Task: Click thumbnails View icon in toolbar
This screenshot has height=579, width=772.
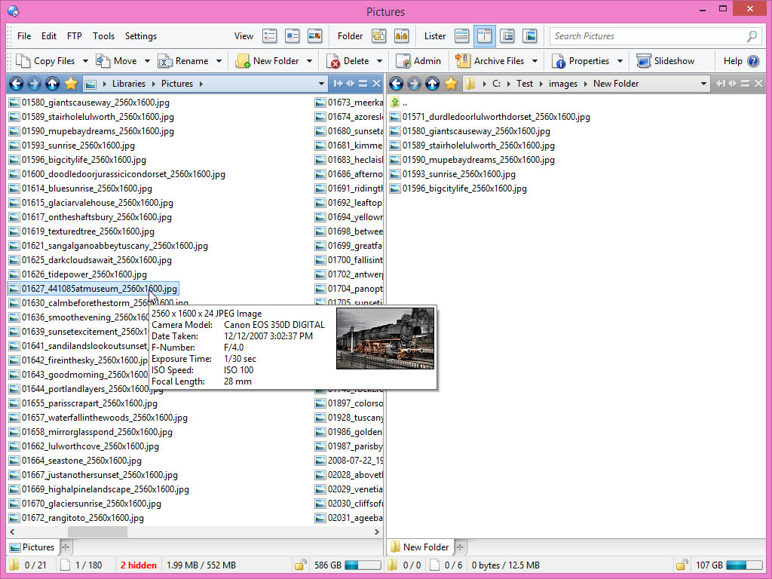Action: tap(314, 36)
